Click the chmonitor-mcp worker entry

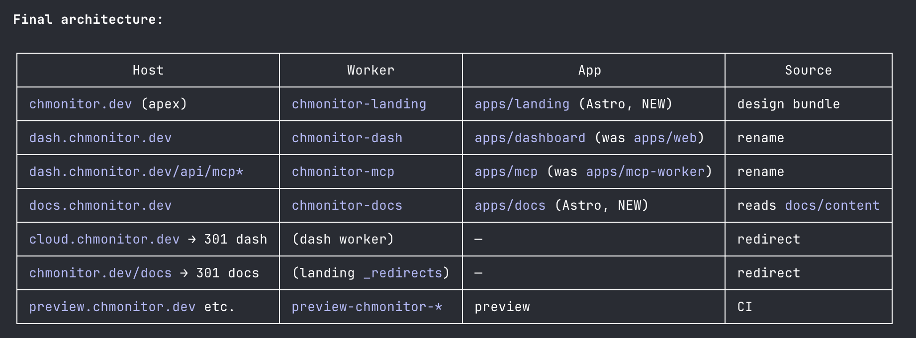[x=343, y=171]
